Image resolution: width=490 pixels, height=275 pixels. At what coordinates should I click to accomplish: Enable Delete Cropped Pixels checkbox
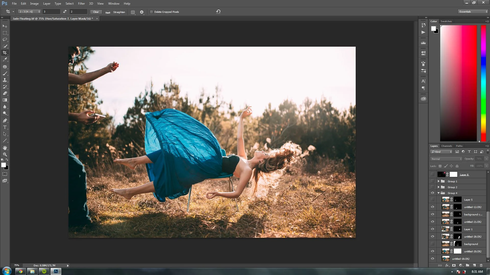click(151, 12)
